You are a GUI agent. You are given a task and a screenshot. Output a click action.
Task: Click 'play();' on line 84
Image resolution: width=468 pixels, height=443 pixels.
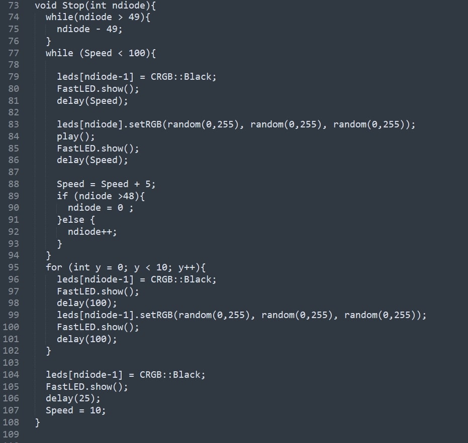pyautogui.click(x=76, y=136)
